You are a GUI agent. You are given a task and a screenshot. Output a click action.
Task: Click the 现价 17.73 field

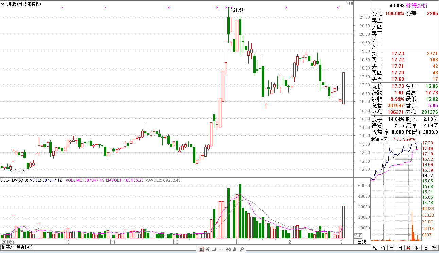tap(388, 86)
